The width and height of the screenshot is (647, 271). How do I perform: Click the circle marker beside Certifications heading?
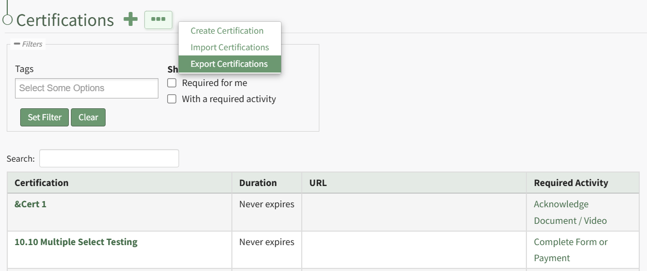point(7,20)
